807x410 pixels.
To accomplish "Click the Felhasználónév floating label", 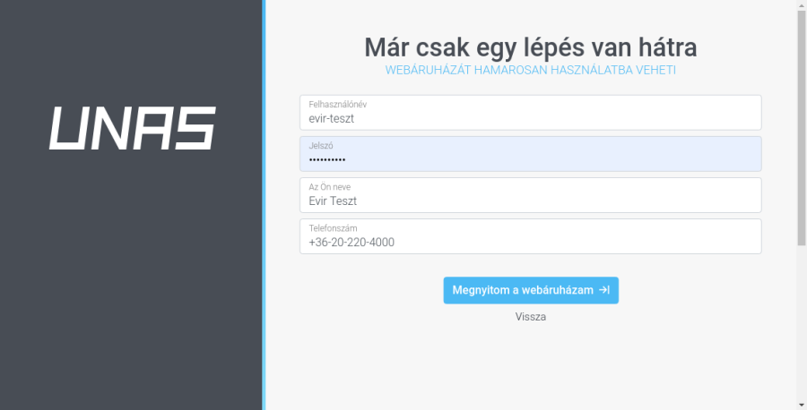I will coord(337,104).
